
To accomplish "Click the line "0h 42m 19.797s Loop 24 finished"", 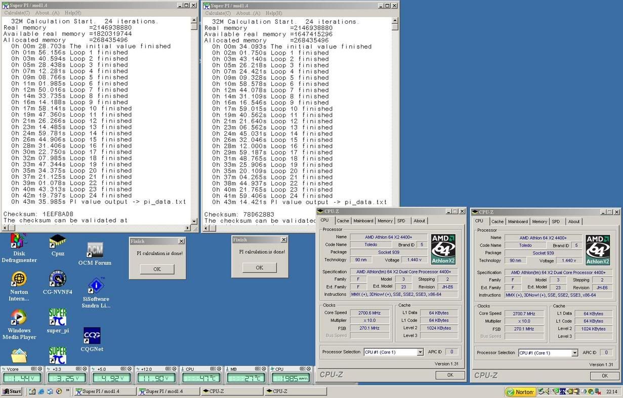I will pyautogui.click(x=71, y=195).
